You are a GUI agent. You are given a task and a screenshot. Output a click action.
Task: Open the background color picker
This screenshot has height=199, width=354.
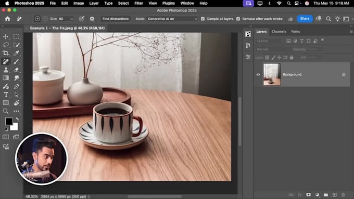tap(15, 127)
